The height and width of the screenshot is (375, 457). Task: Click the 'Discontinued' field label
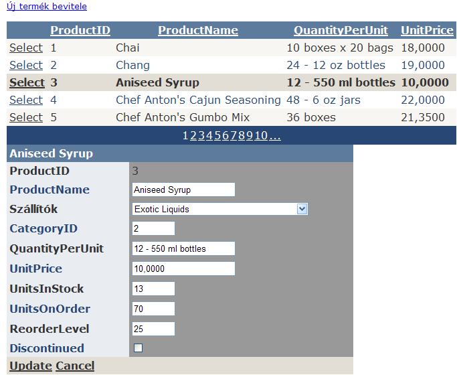(47, 348)
